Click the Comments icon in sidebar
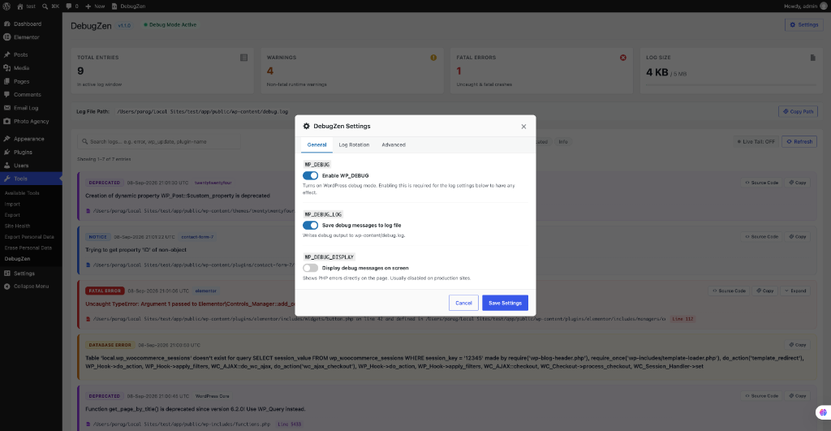 6,94
